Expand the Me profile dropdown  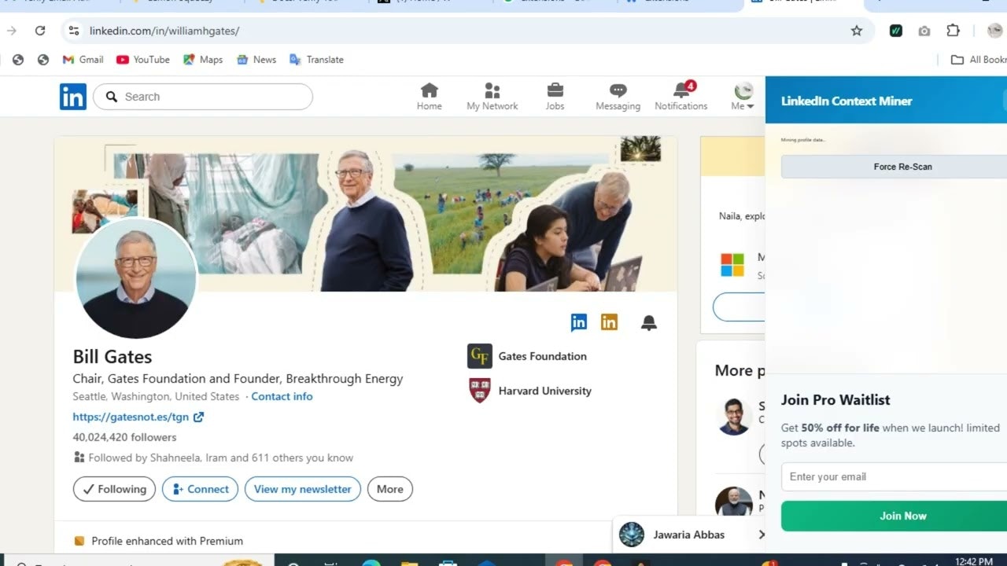point(743,97)
